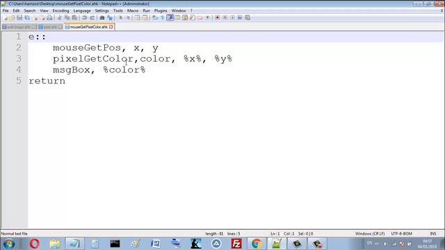Open the ? help menu
The image size is (445, 250).
tap(191, 10)
